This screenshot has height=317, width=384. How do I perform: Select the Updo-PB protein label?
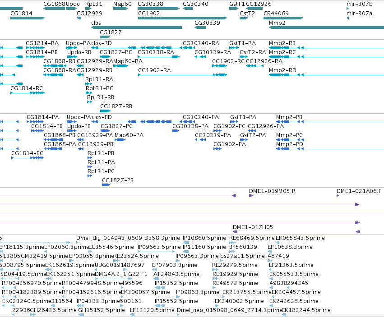(x=79, y=126)
